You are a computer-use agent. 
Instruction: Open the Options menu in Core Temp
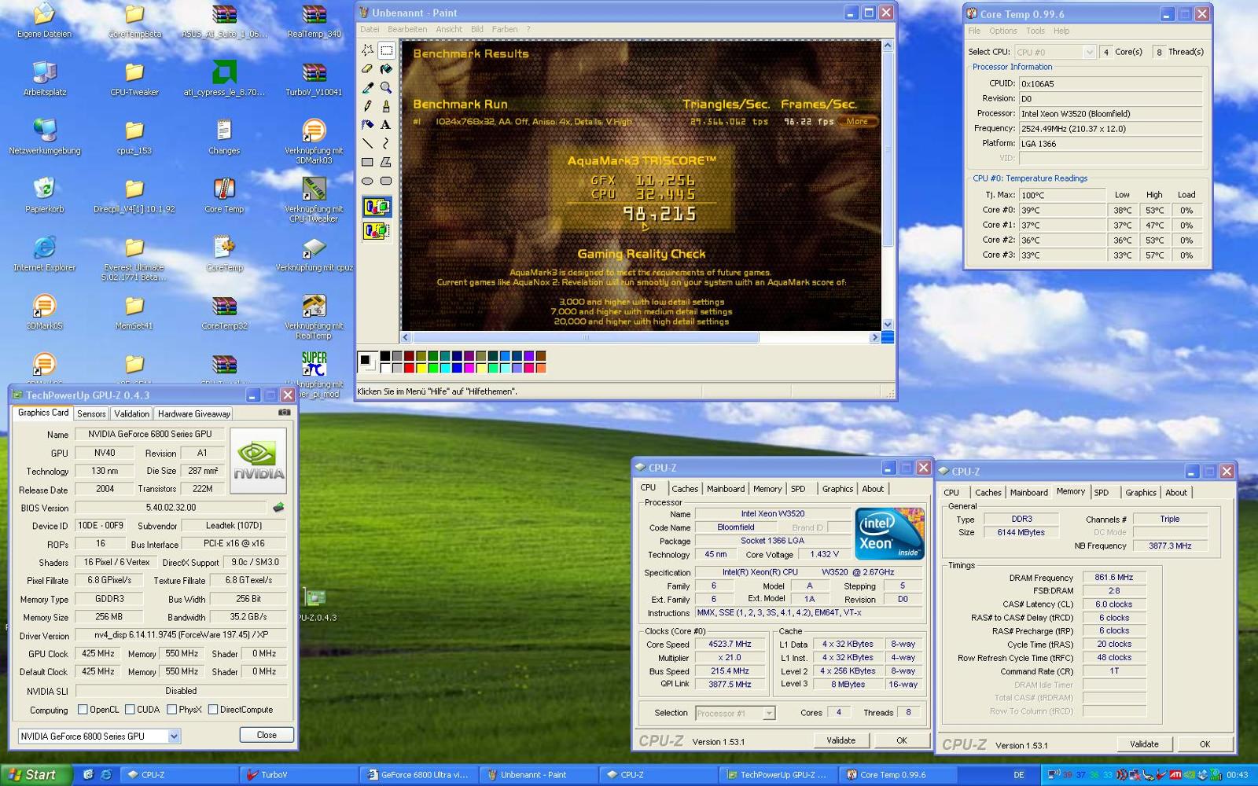[x=1003, y=31]
